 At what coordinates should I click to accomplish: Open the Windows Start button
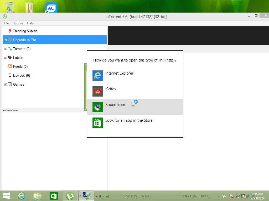[6, 196]
